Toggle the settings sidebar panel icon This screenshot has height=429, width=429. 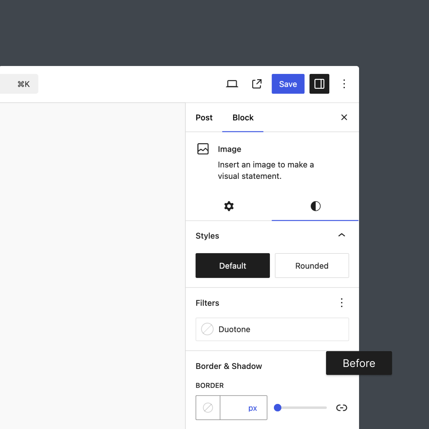click(319, 84)
